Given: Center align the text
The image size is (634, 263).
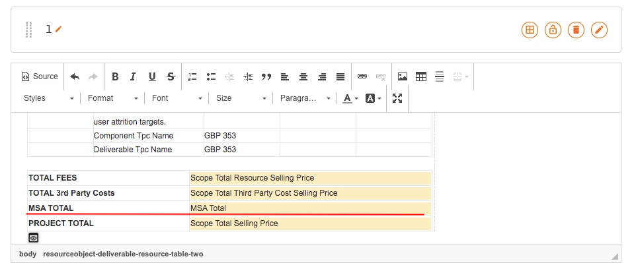Looking at the screenshot, I should click(303, 76).
